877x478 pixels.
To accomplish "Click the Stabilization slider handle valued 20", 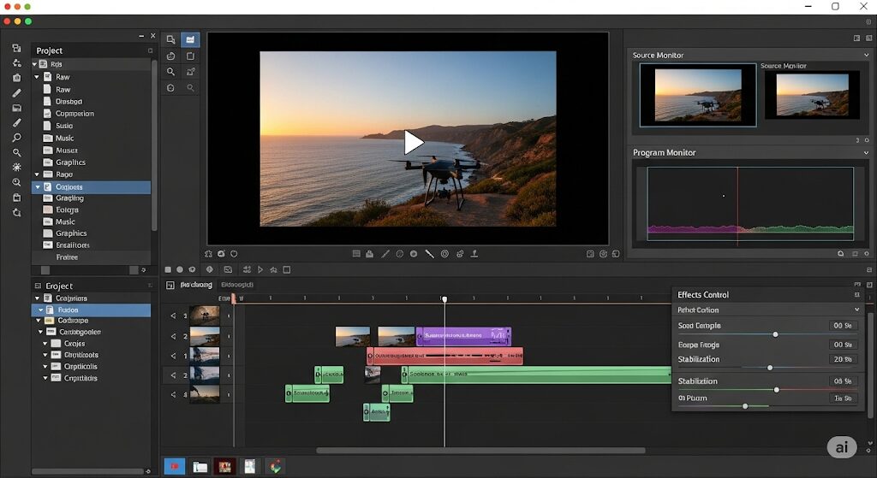I will tap(770, 368).
